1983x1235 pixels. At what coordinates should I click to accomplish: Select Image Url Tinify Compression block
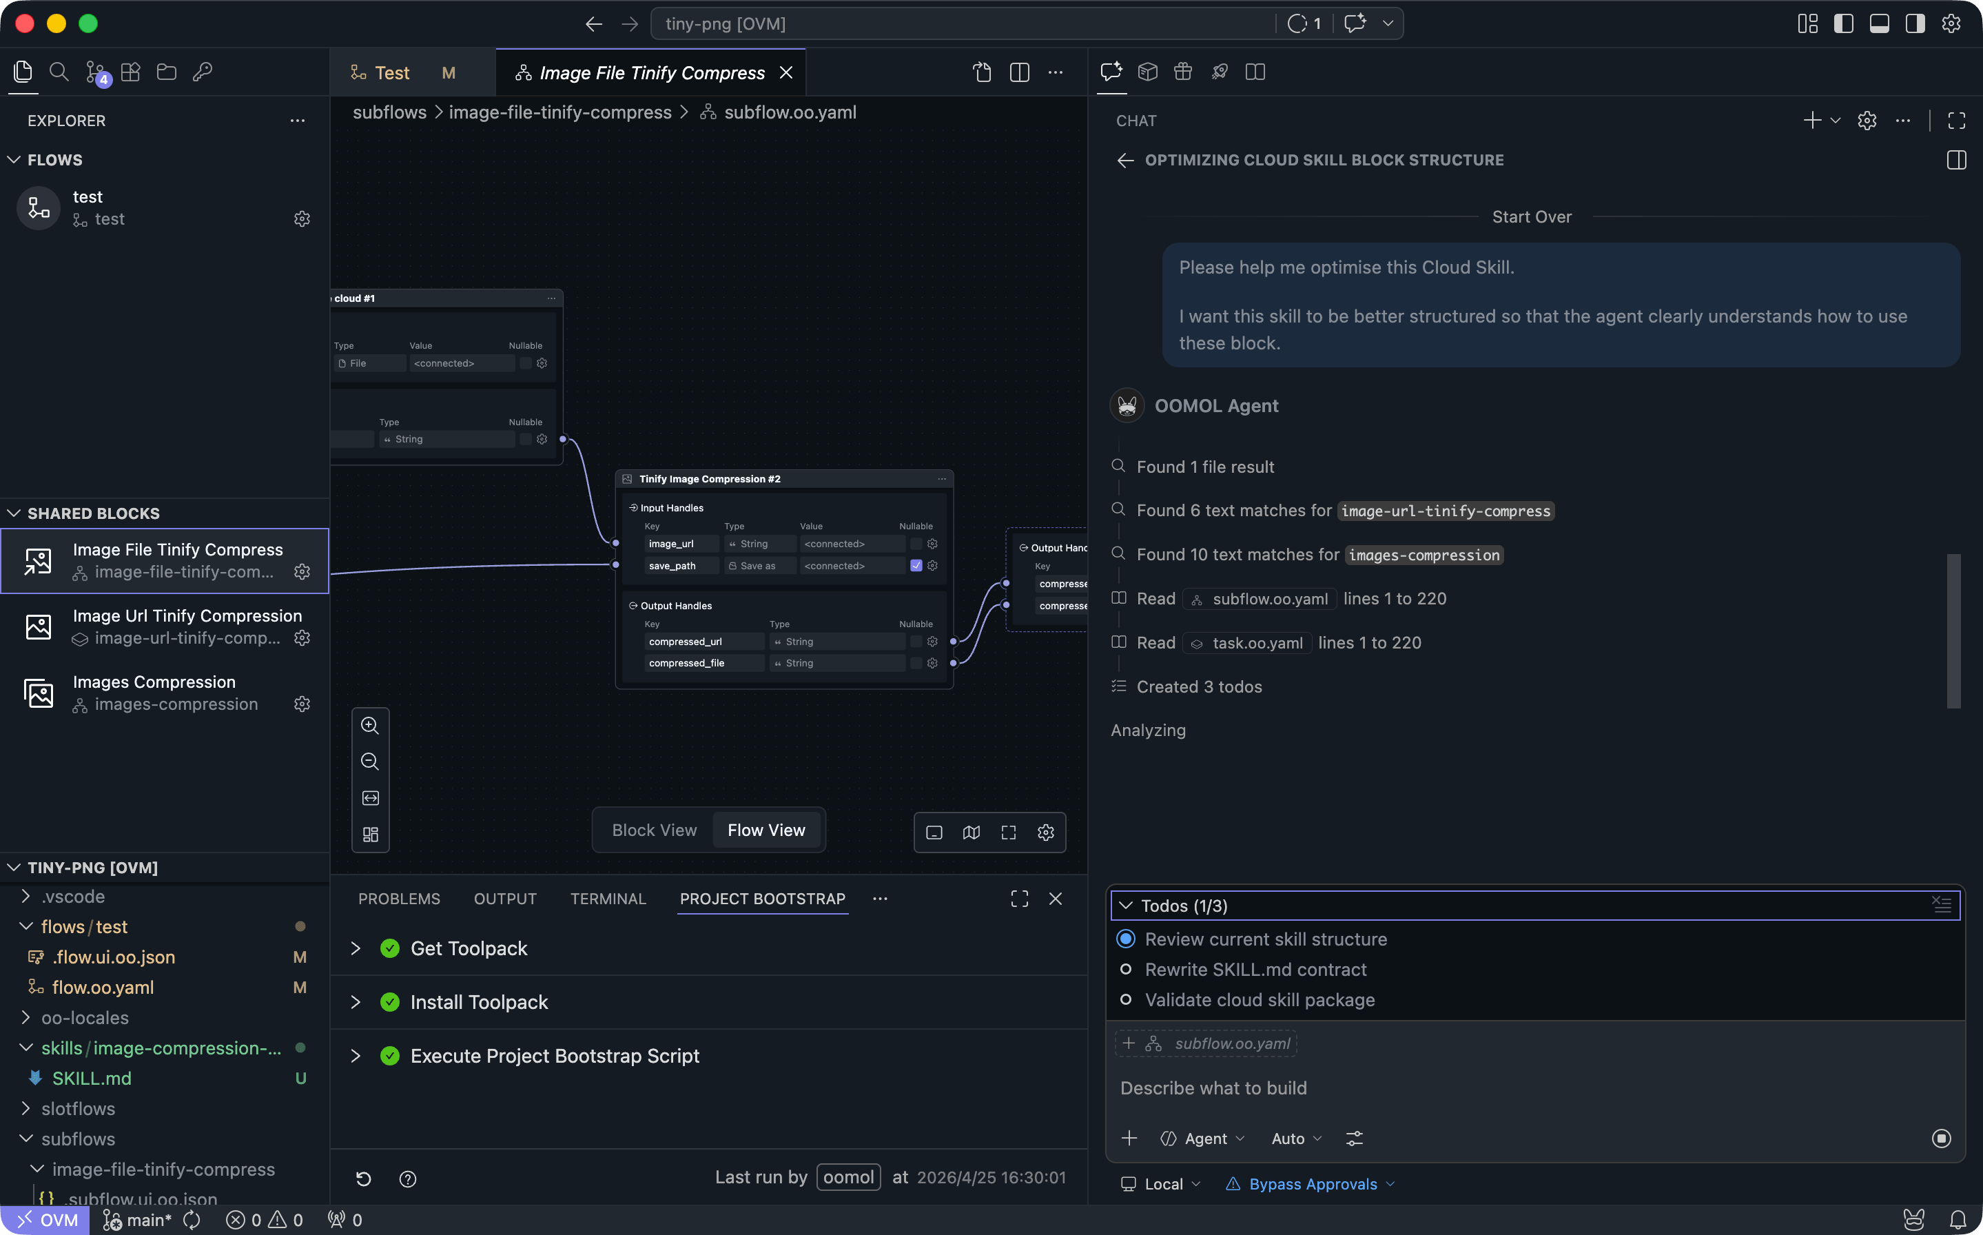pos(164,627)
